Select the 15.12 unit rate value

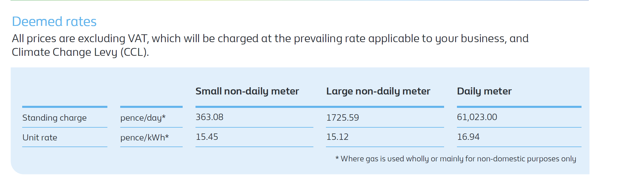337,137
